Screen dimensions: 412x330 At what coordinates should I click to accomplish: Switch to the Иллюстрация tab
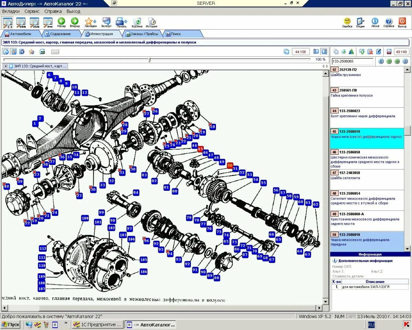coord(101,34)
